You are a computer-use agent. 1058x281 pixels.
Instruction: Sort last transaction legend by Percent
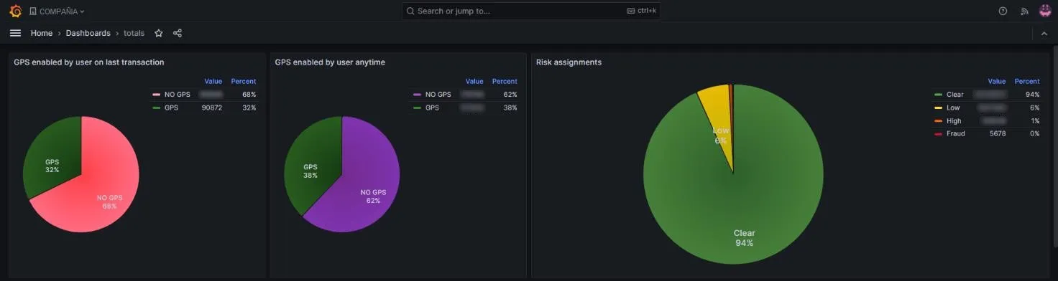click(244, 81)
